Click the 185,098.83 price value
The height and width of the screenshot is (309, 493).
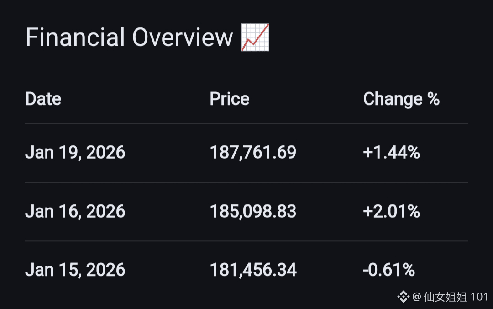click(253, 211)
